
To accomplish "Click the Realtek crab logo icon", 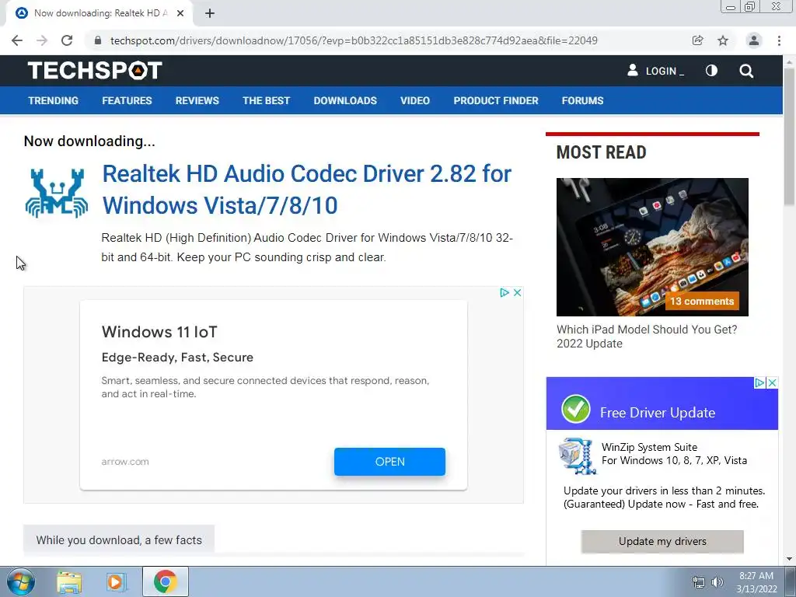I will 56,193.
